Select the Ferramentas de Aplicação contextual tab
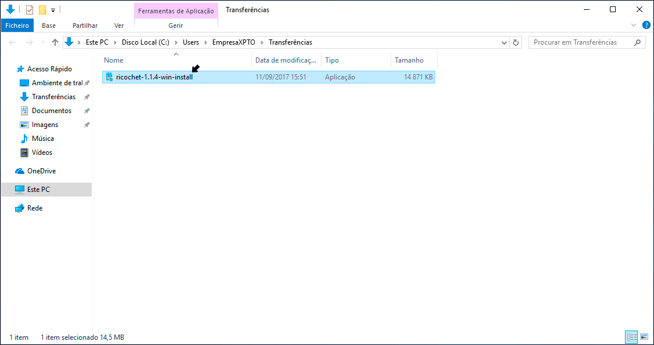 [x=176, y=11]
